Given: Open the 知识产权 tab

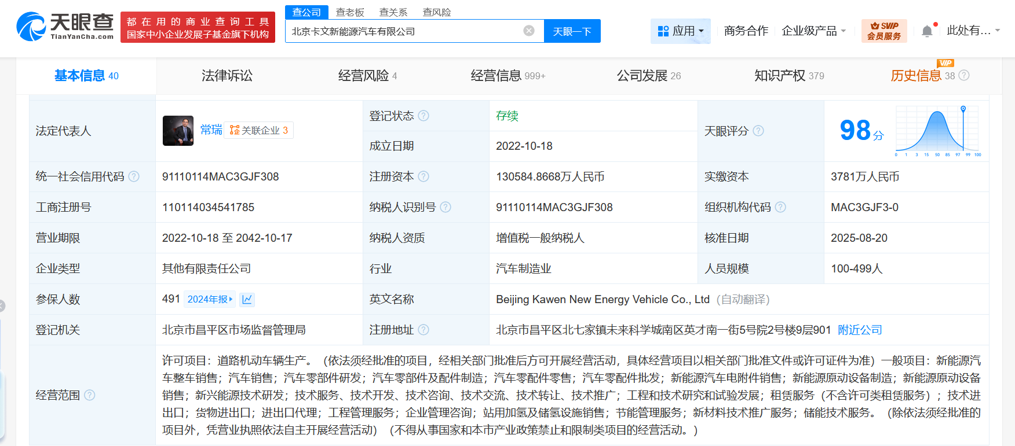Looking at the screenshot, I should coord(788,76).
